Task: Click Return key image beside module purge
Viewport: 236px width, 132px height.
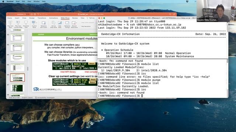Action: tap(93, 80)
